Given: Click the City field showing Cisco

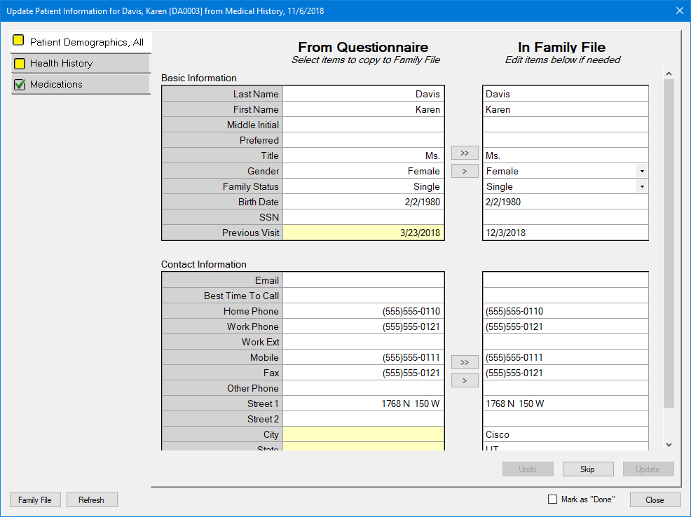Looking at the screenshot, I should (565, 434).
